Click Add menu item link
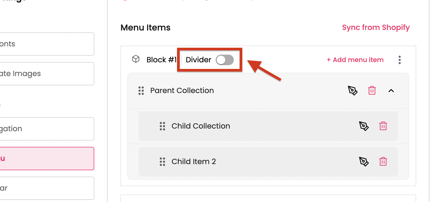Viewport: 442px width, 202px height. click(355, 60)
